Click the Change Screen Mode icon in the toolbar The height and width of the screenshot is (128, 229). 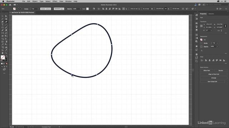pos(4,70)
